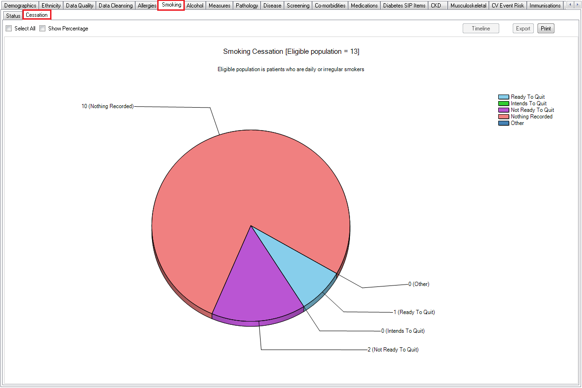Switch to the Status sub-tab
The width and height of the screenshot is (582, 388).
point(13,15)
